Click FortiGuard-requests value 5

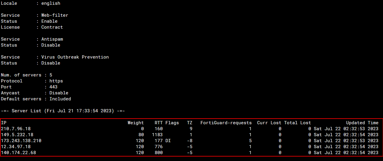click(x=250, y=141)
